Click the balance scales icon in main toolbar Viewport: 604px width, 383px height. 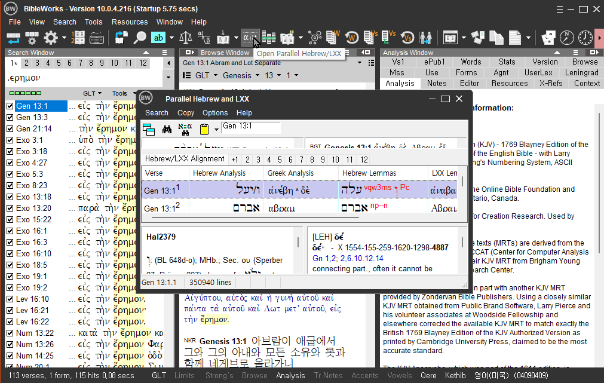(x=186, y=38)
